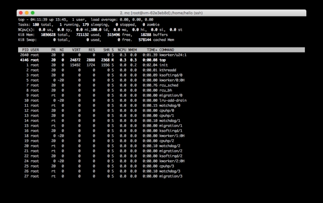Click the watchdog/2 process name
This screenshot has height=203, width=323.
point(170,146)
